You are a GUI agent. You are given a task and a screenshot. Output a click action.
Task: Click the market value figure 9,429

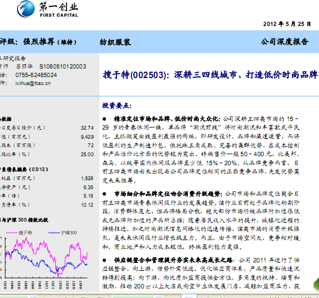[87, 137]
